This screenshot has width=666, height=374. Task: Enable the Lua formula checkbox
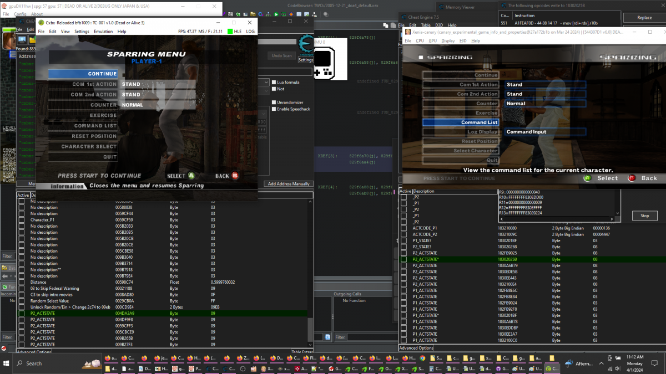tap(274, 82)
